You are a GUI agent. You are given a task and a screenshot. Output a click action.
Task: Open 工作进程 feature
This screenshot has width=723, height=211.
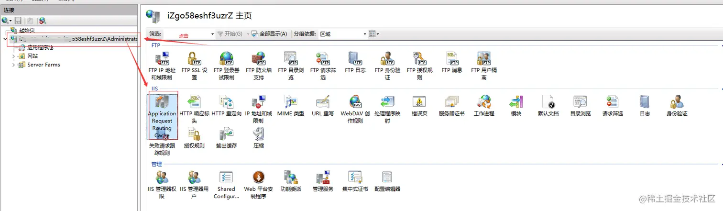tap(484, 106)
